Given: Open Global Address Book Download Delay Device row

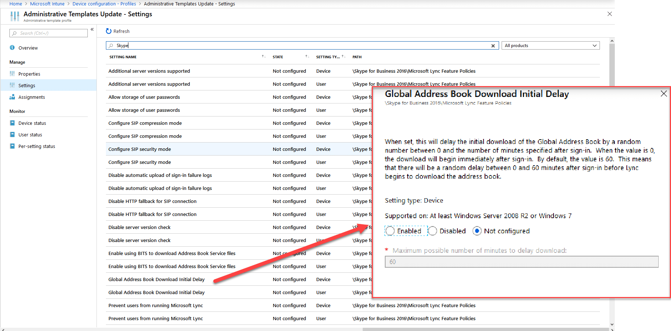Looking at the screenshot, I should [x=239, y=279].
